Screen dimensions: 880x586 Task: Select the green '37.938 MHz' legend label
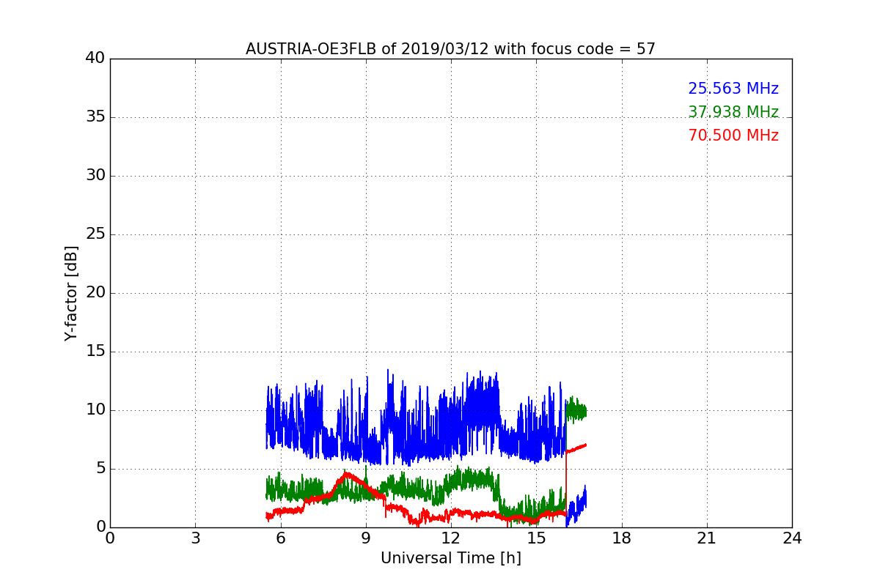click(x=733, y=112)
